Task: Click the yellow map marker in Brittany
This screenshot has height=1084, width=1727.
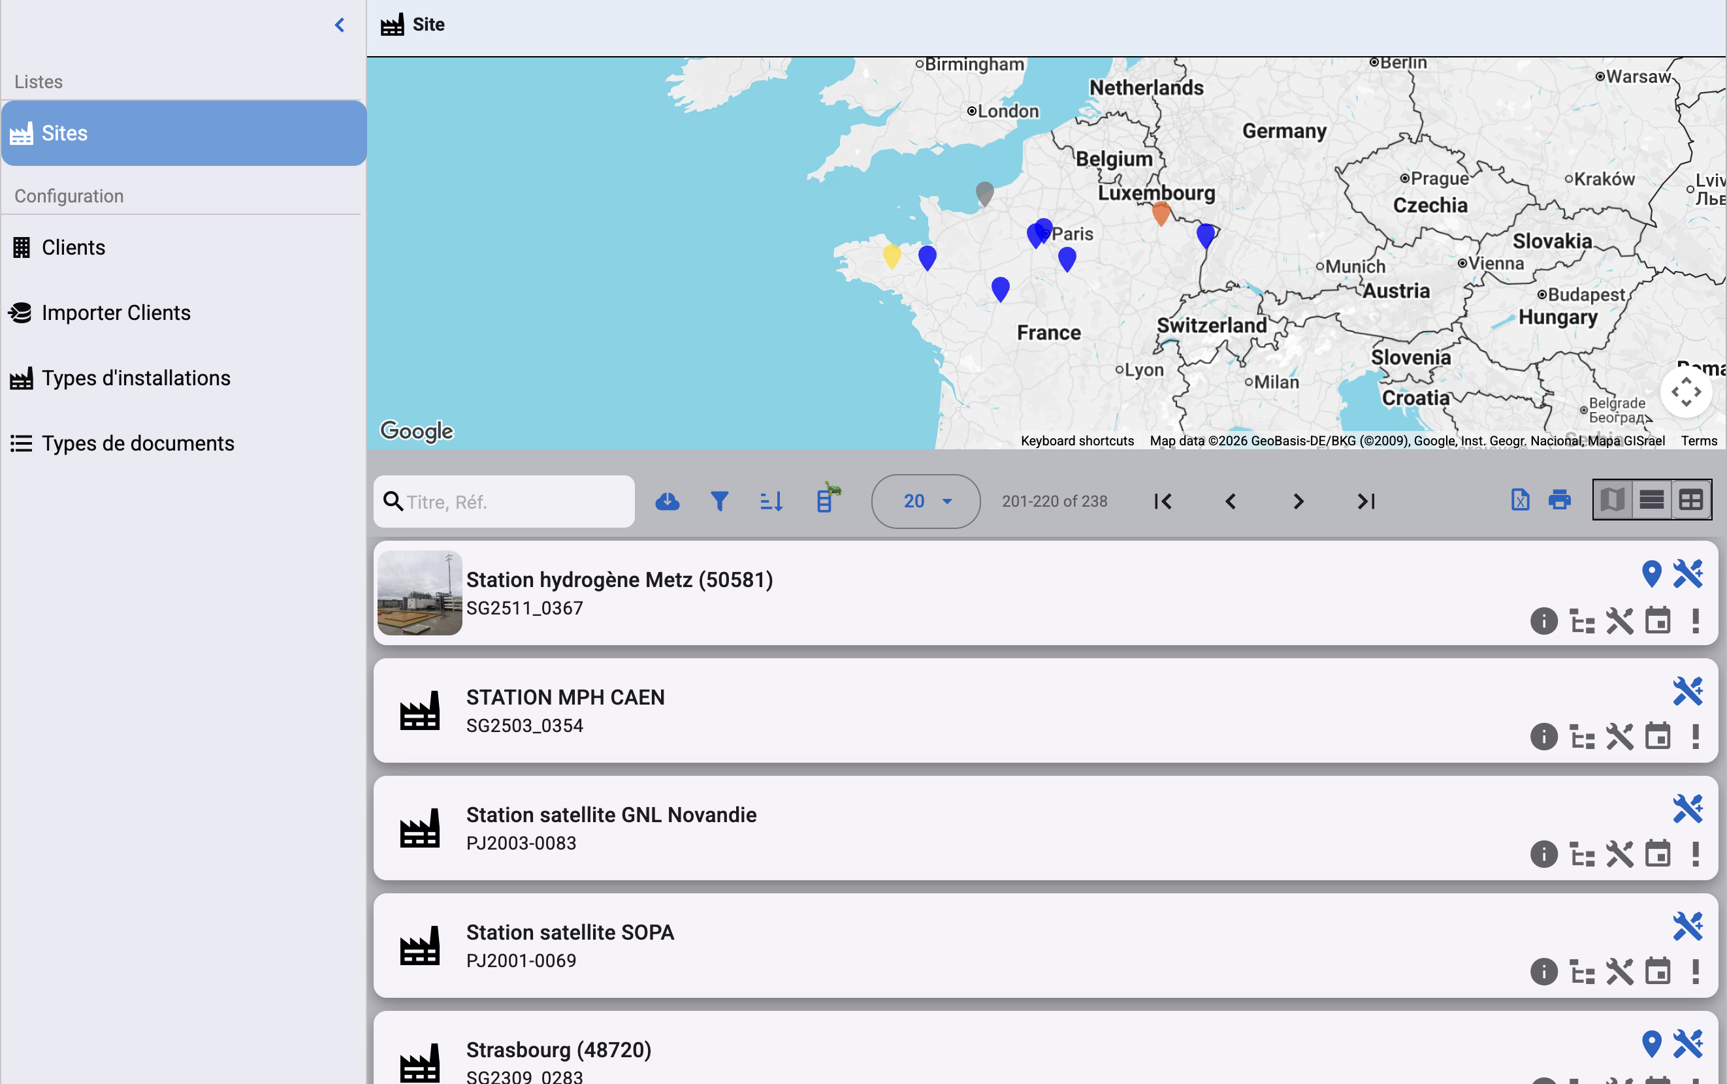Action: (x=892, y=256)
